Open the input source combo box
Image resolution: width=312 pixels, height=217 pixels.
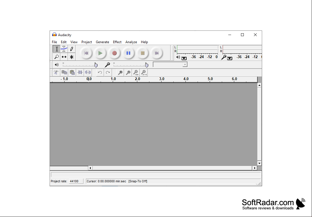coord(170,65)
